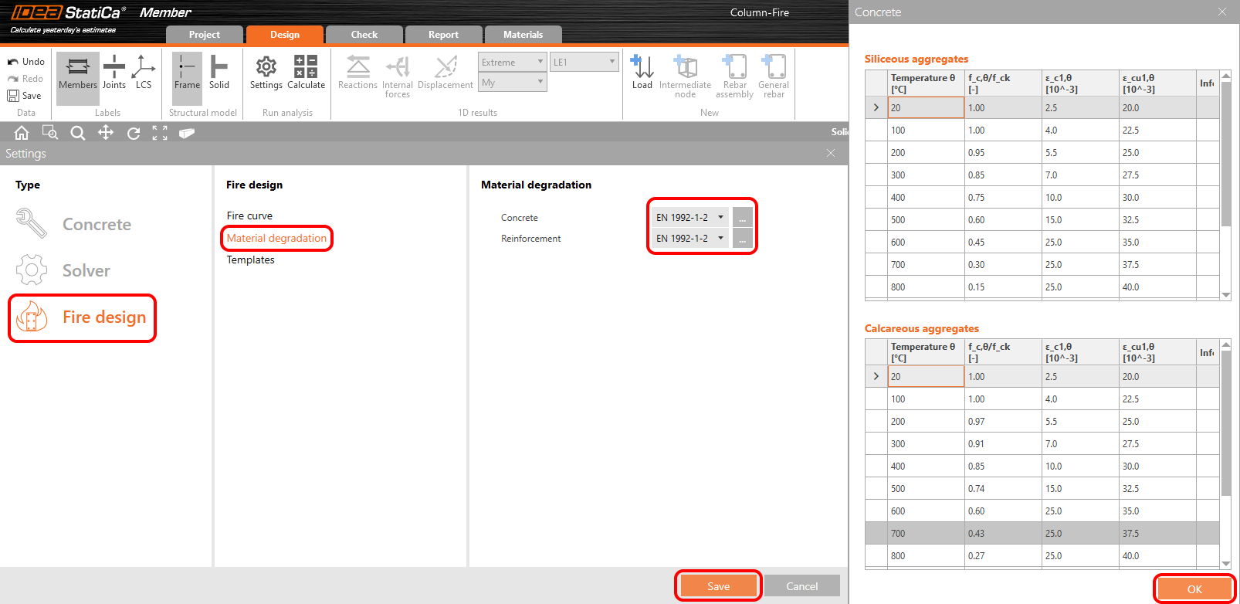Switch to the Check tab

pos(364,35)
